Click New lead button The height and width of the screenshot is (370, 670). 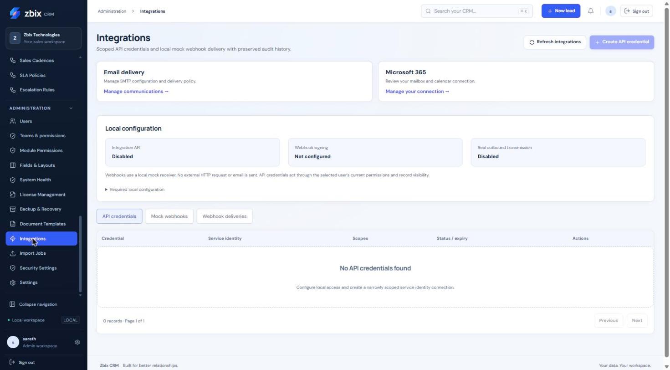pos(561,11)
